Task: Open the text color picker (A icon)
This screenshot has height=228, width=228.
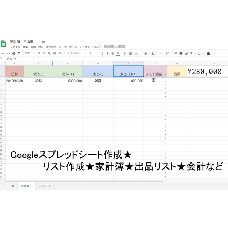Action: (x=118, y=53)
